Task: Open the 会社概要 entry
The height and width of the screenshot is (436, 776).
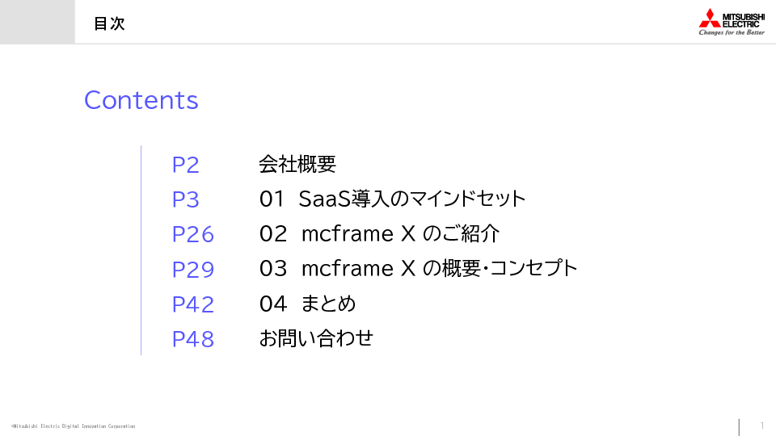Action: (x=297, y=165)
